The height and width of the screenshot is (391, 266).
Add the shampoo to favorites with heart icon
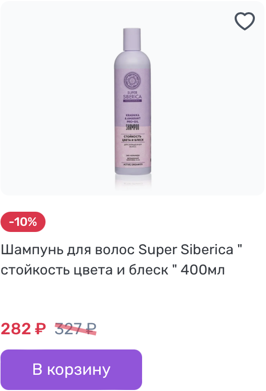click(245, 21)
